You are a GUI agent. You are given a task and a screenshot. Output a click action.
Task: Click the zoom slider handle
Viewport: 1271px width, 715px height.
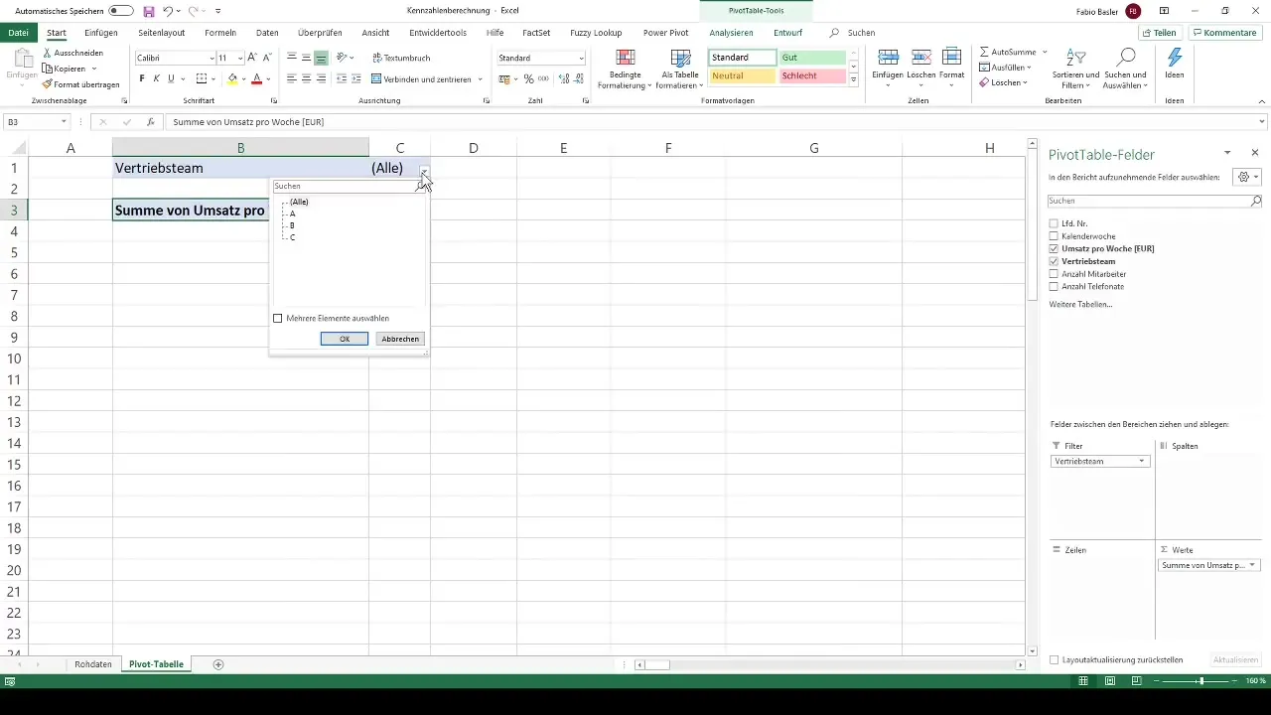[x=1201, y=681]
